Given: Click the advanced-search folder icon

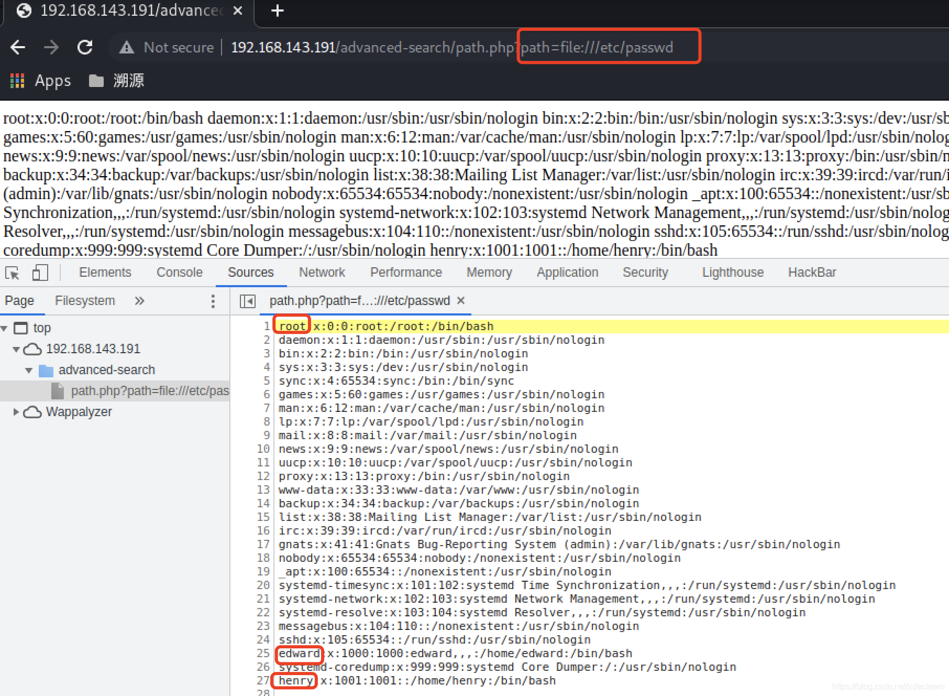Looking at the screenshot, I should [x=46, y=371].
